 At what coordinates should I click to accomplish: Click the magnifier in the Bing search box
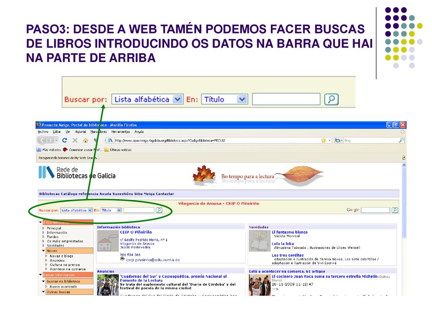(401, 140)
